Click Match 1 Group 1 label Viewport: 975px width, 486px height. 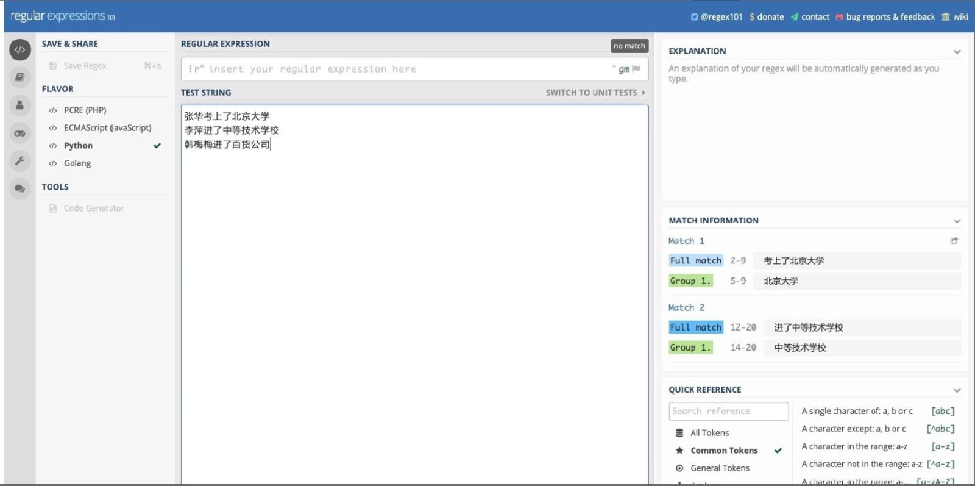(x=690, y=281)
